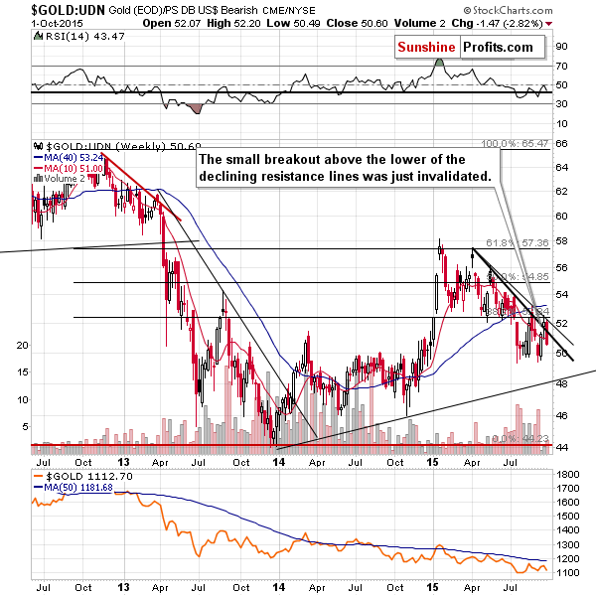Viewport: 596px width, 596px height.
Task: Click the 70 level on RSI axis
Action: [x=561, y=67]
